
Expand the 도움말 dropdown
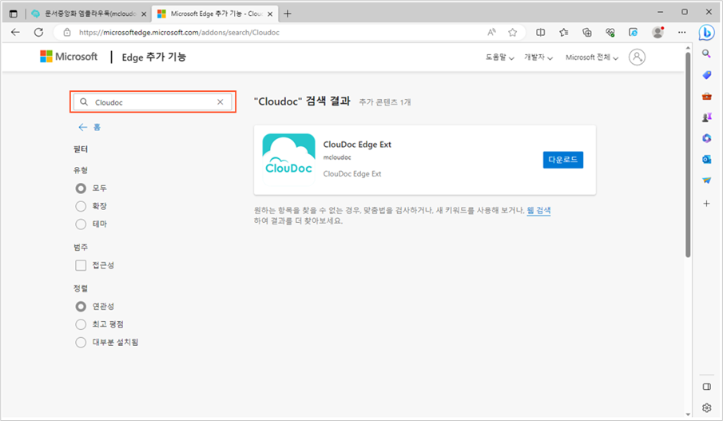(x=499, y=58)
